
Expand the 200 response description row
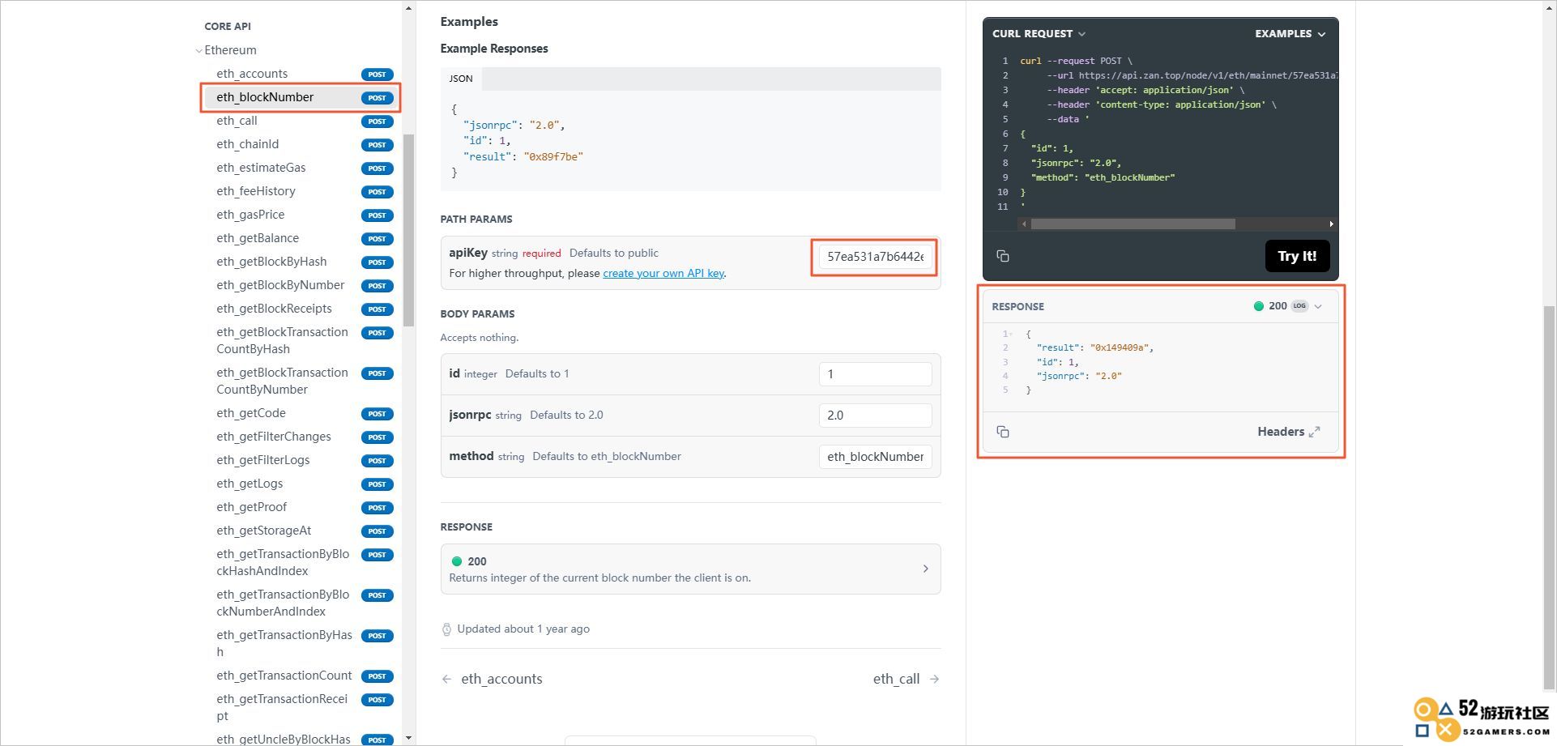click(x=690, y=569)
